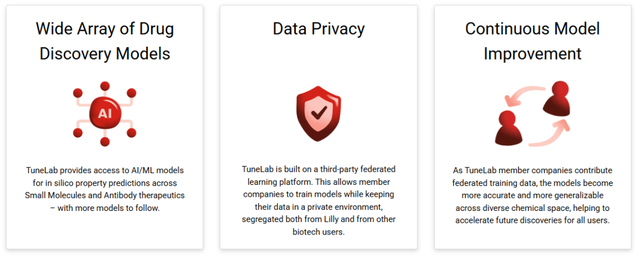Click the member companies contribute data paragraph
638x257 pixels.
point(533,195)
